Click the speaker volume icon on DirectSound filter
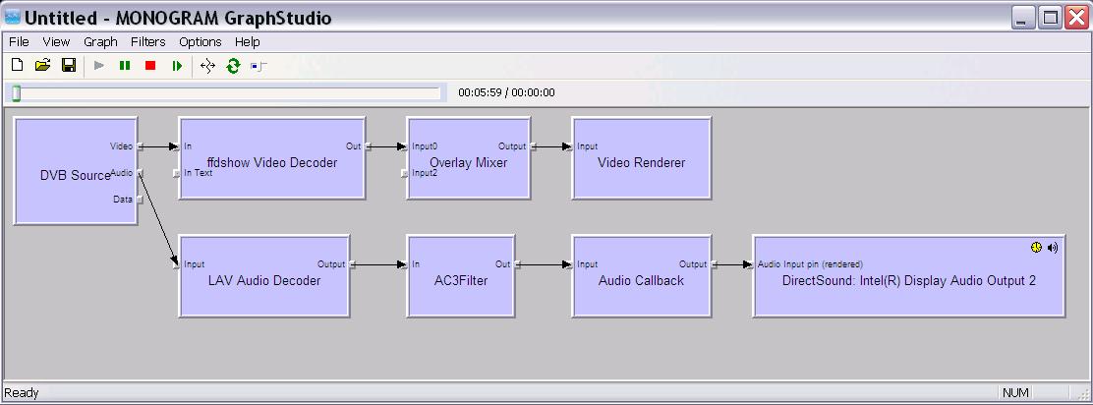1093x405 pixels. tap(1053, 248)
